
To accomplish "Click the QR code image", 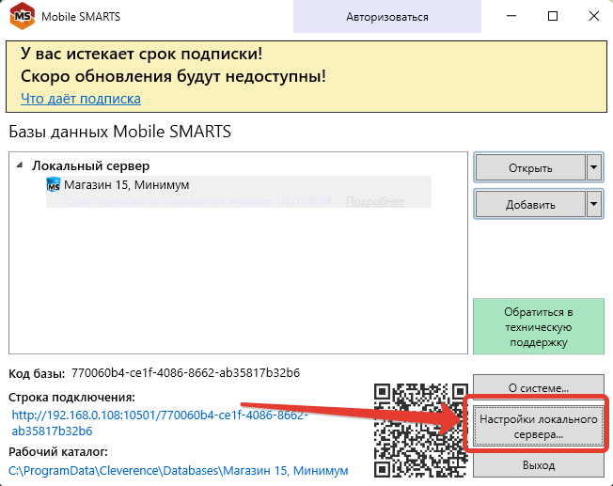I will [417, 426].
